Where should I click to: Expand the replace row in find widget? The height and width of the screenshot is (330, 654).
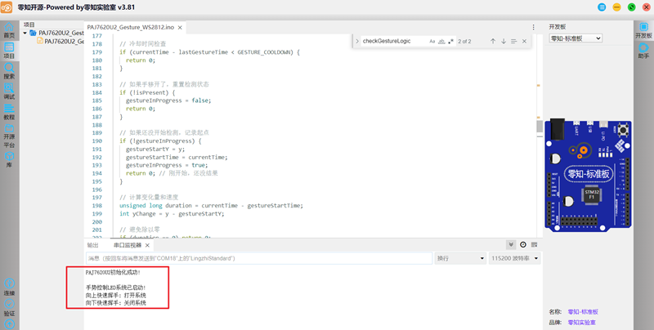(357, 41)
